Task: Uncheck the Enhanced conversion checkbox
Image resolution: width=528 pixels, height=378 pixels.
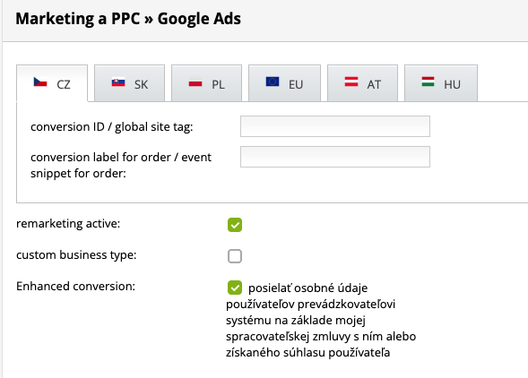Action: tap(235, 288)
